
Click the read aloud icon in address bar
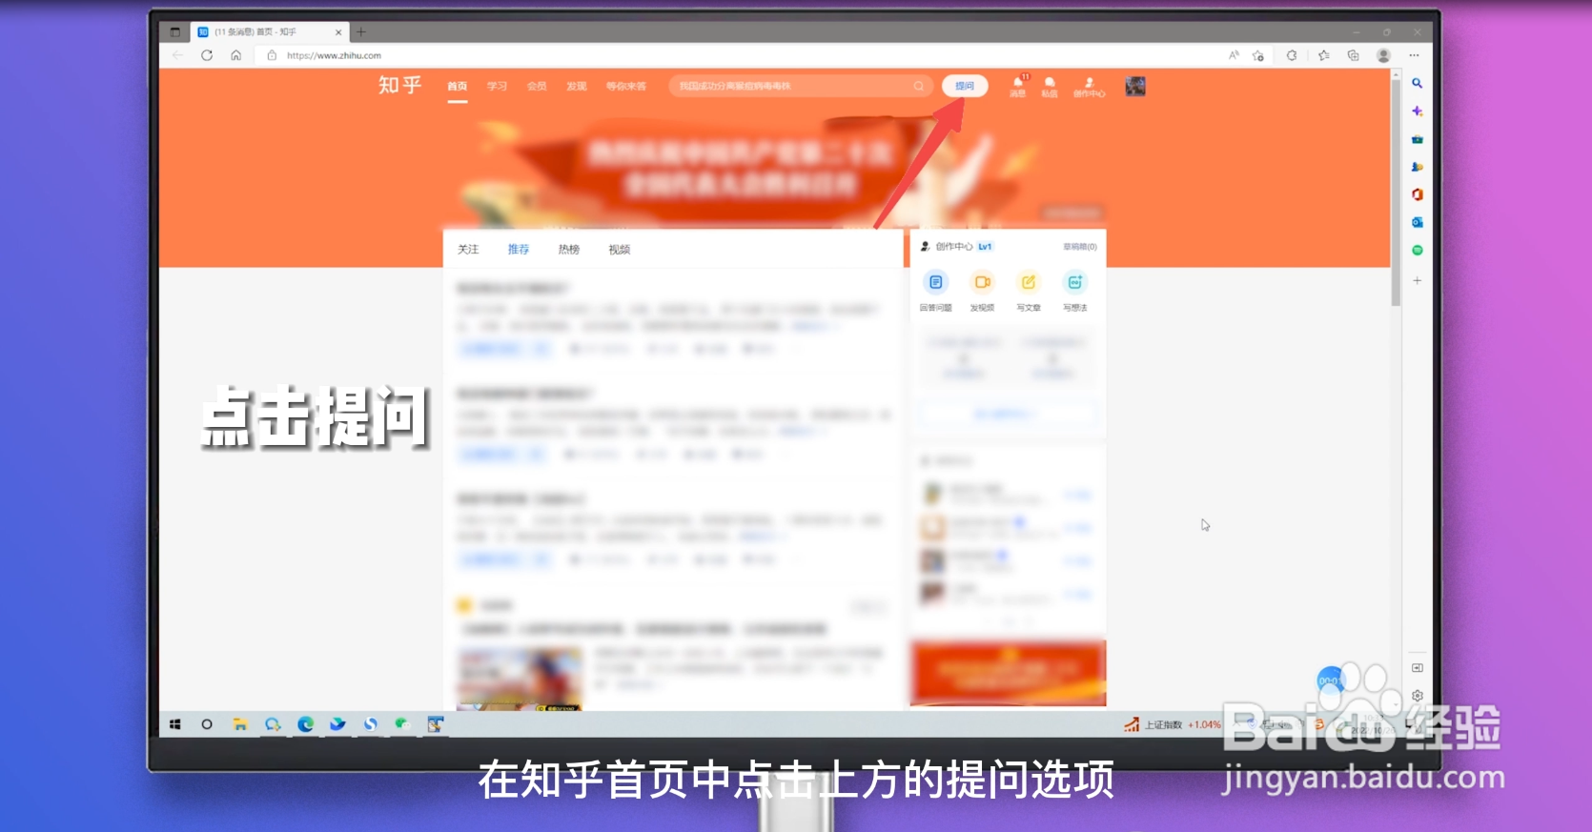(x=1234, y=55)
